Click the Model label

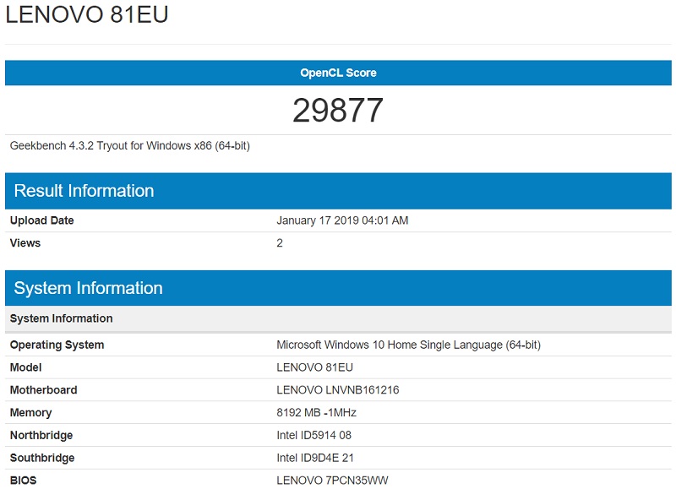tap(26, 367)
